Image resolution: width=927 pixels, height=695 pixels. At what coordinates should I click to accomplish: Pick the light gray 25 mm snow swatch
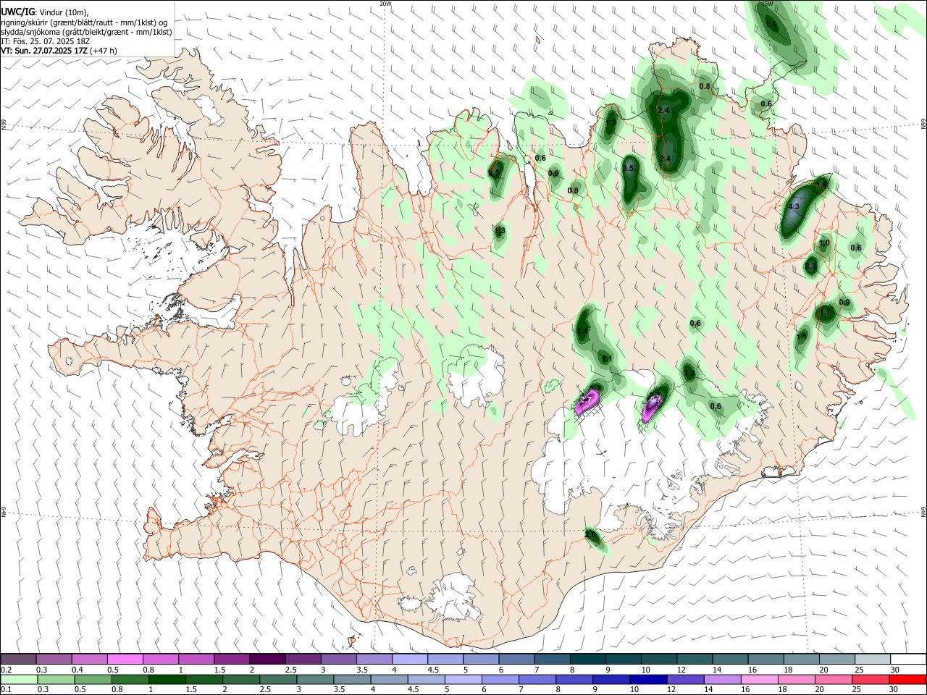873,659
